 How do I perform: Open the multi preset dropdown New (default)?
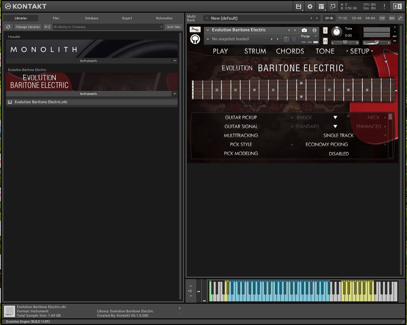(207, 18)
